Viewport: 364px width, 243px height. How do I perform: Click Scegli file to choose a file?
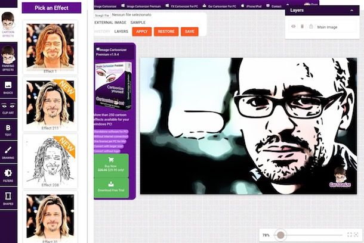tap(102, 15)
